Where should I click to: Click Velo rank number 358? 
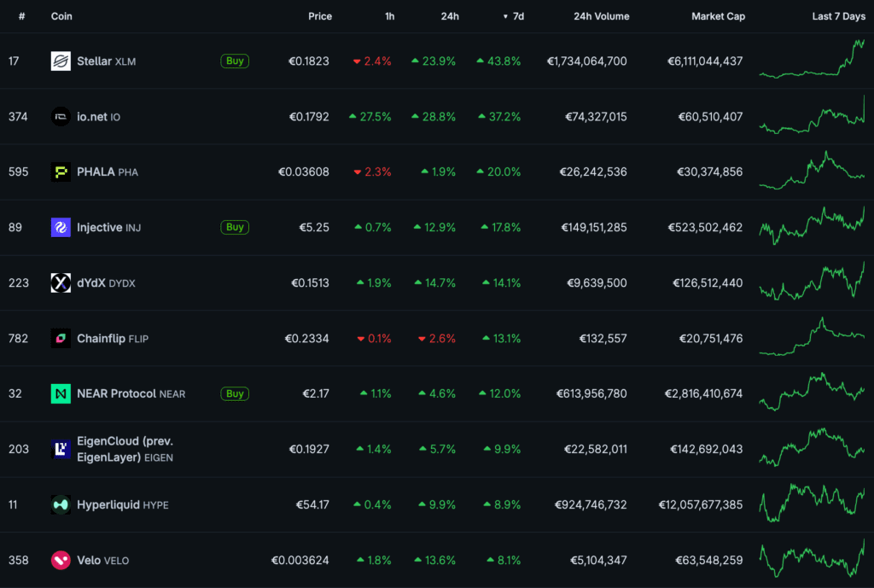point(19,560)
